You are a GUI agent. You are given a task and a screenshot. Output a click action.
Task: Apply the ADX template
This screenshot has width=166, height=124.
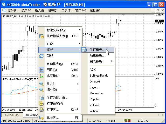tap(98, 69)
